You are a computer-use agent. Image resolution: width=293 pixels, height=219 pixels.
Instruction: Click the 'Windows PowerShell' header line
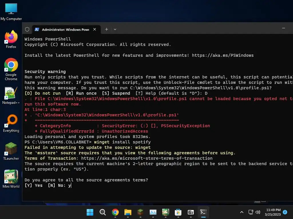pos(48,39)
